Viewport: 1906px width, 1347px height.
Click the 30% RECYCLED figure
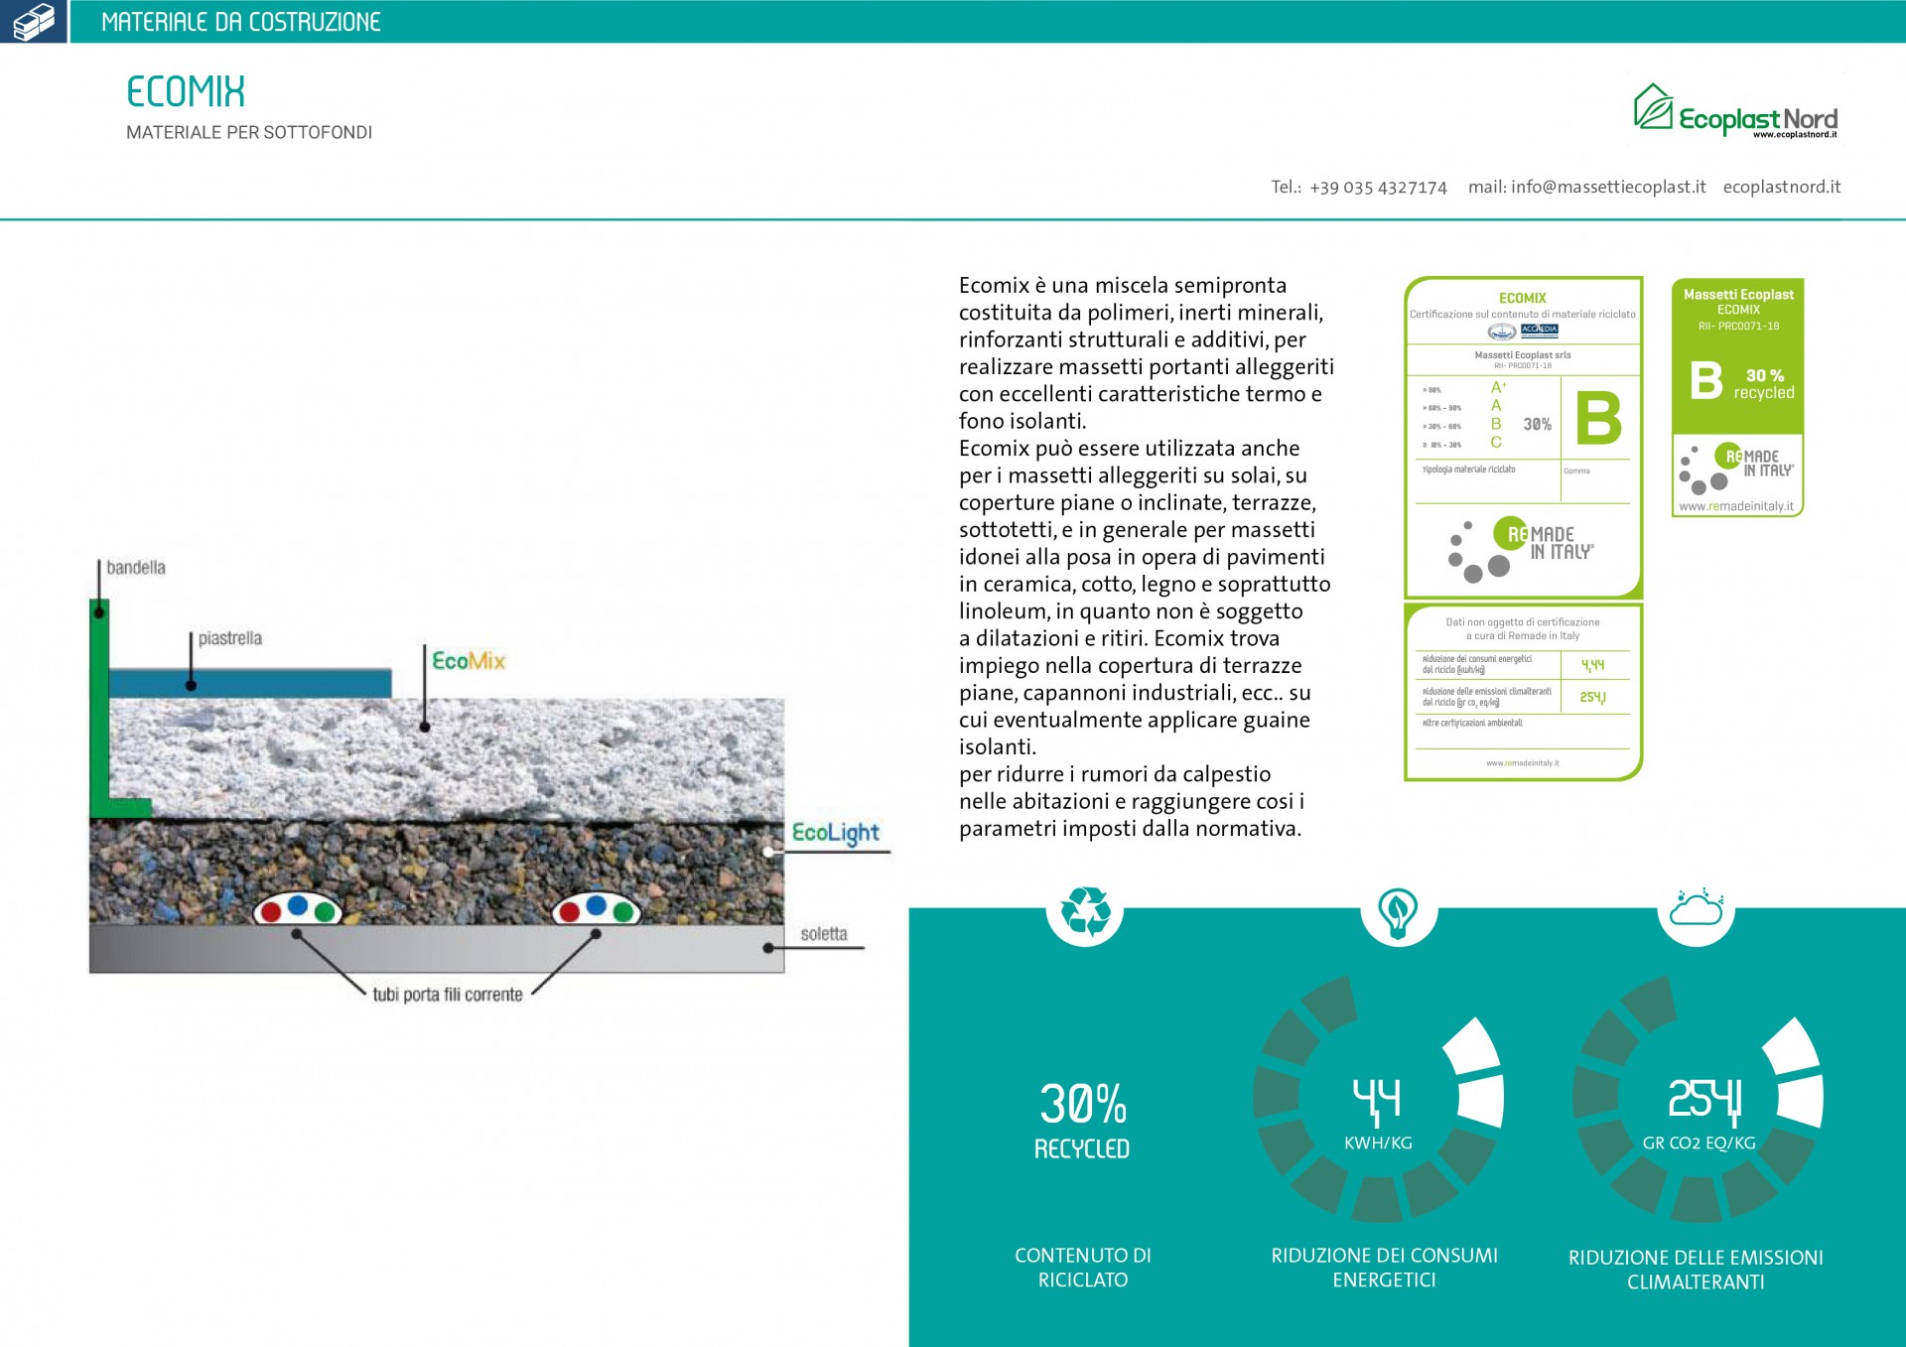coord(1082,1121)
